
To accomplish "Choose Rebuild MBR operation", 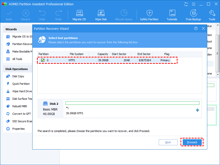I will click(16, 106).
